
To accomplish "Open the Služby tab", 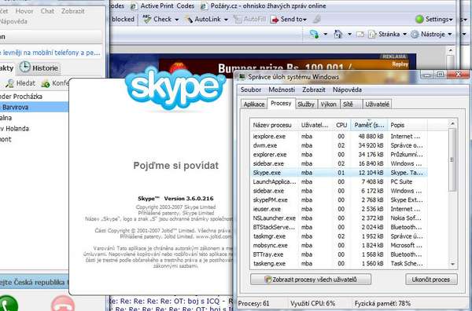I will pyautogui.click(x=306, y=104).
